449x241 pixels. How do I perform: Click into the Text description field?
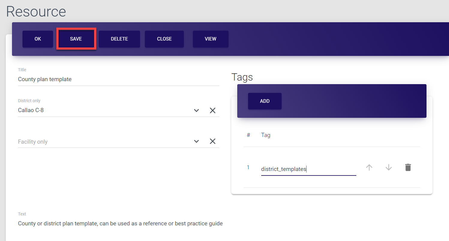(120, 224)
